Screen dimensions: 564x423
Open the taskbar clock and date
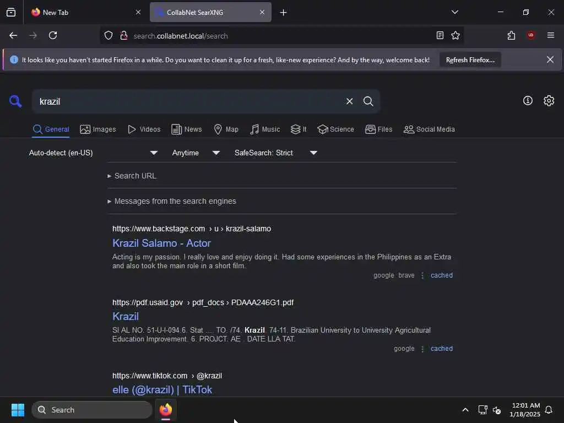(x=525, y=410)
